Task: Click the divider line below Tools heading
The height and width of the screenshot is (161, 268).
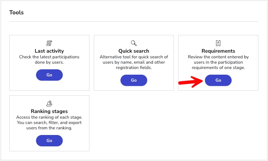Action: [x=133, y=22]
